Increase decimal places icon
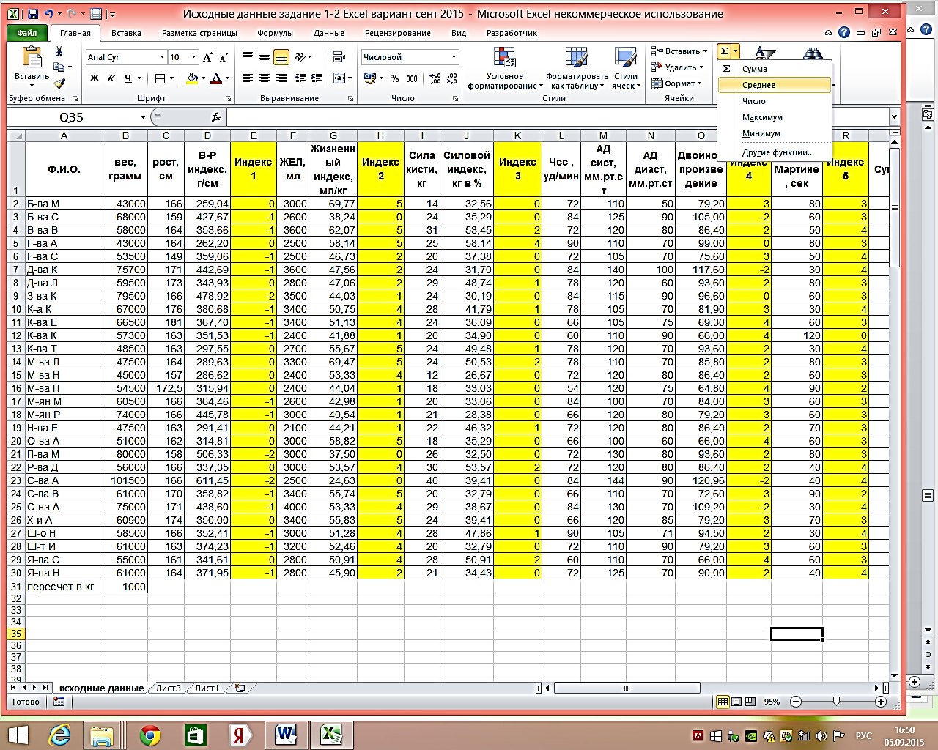Image resolution: width=938 pixels, height=750 pixels. (435, 78)
